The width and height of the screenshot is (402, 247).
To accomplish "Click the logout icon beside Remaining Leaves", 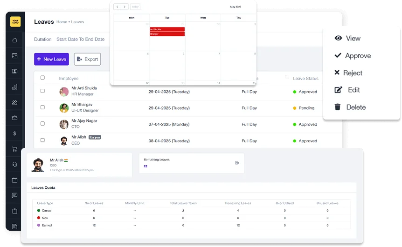I will (237, 163).
